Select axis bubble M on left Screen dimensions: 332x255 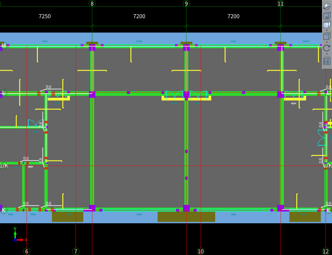(3, 45)
